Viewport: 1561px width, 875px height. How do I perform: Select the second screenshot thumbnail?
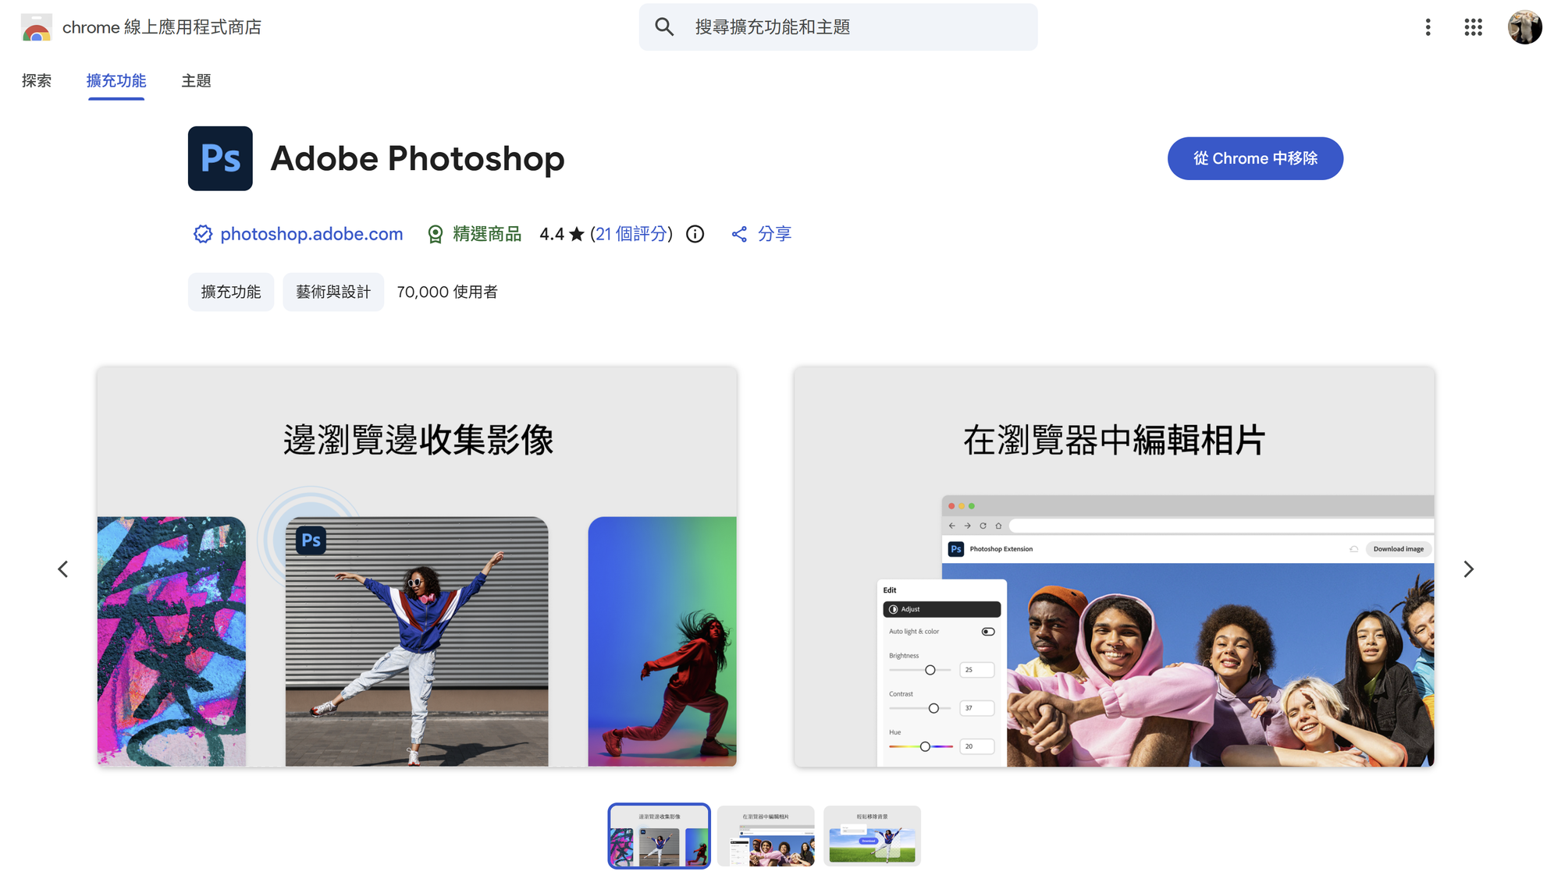pyautogui.click(x=766, y=837)
